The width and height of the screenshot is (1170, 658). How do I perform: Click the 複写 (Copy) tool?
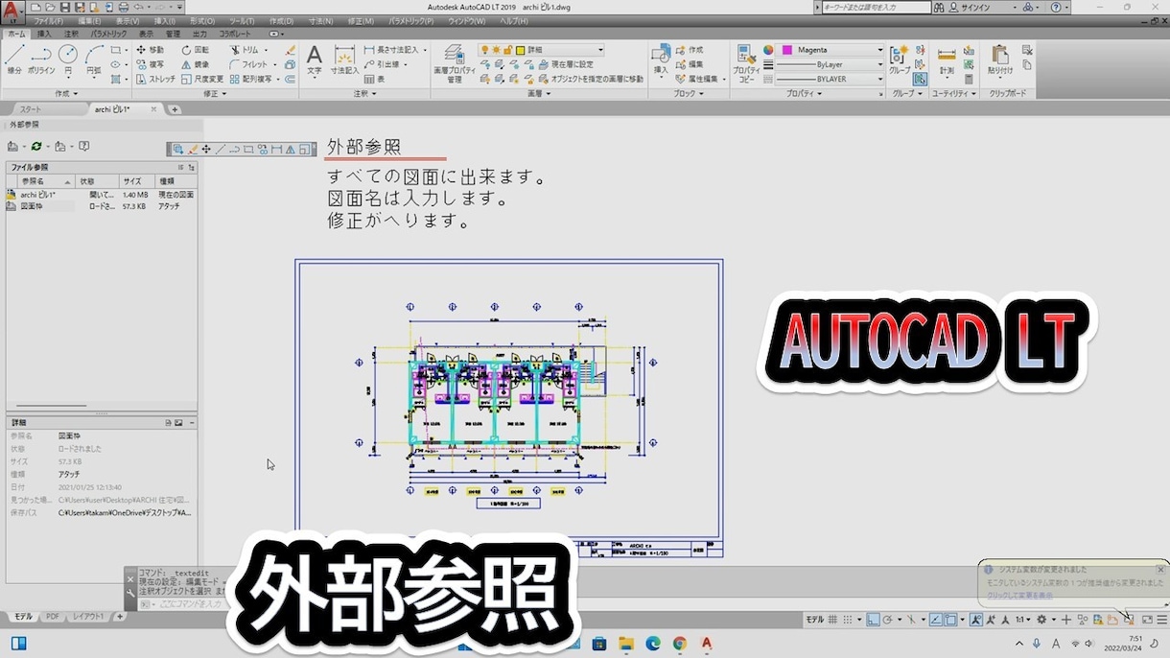pyautogui.click(x=150, y=64)
